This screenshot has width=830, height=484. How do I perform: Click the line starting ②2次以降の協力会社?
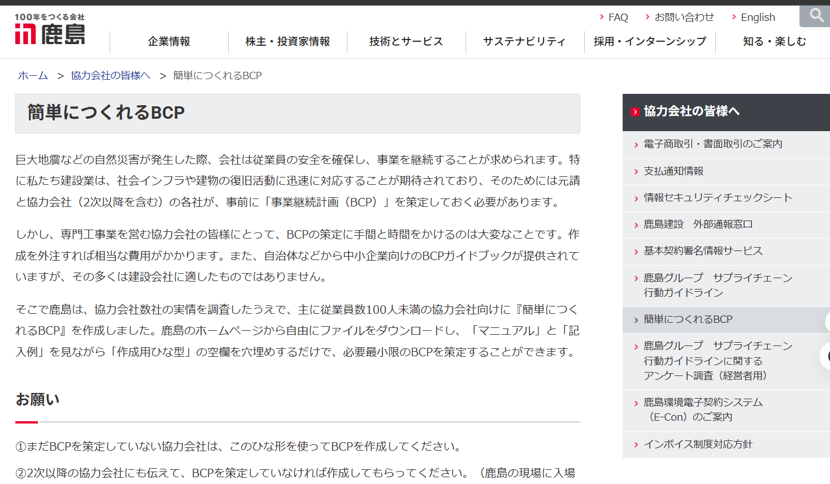(296, 473)
